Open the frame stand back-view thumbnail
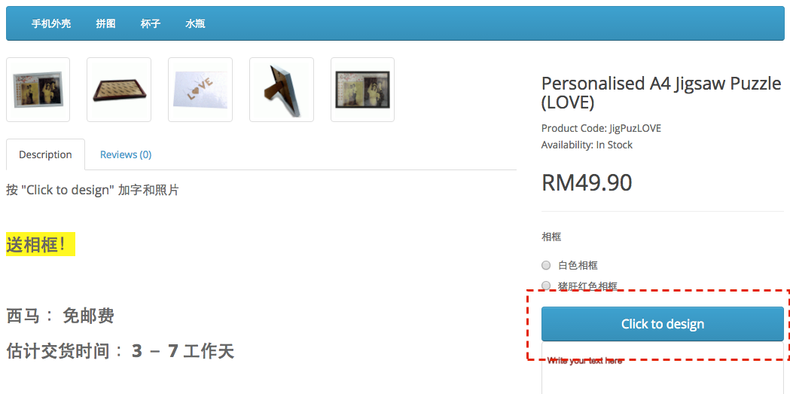This screenshot has width=790, height=394. tap(282, 90)
